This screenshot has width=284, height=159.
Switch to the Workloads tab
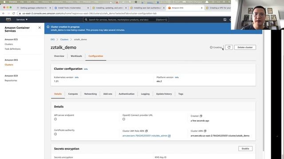(x=76, y=56)
